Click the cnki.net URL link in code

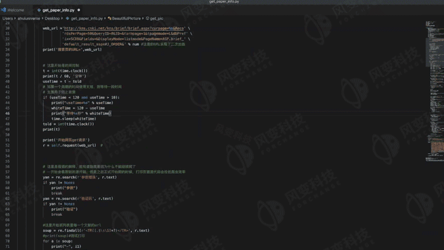click(x=124, y=28)
